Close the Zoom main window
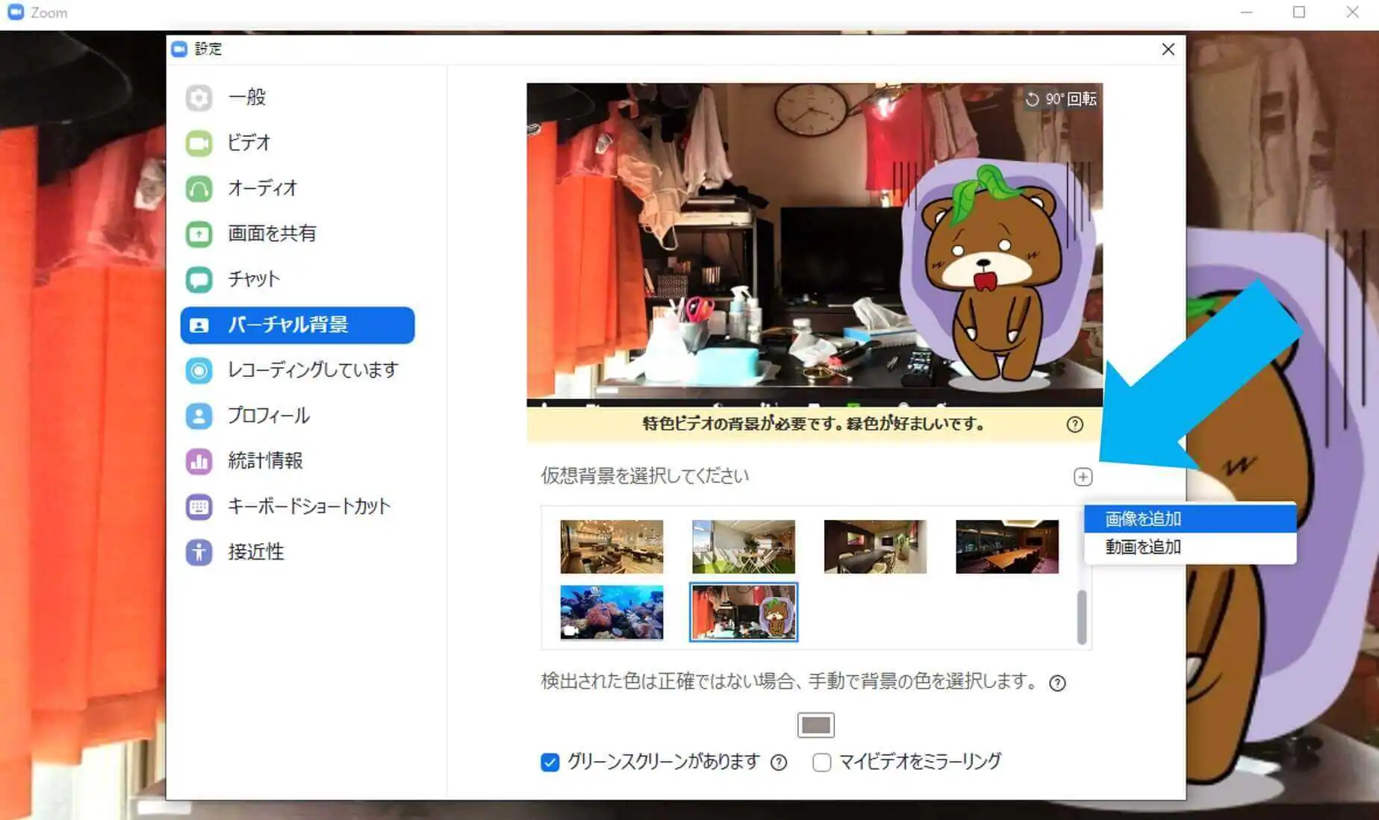Viewport: 1379px width, 820px height. 1352,13
